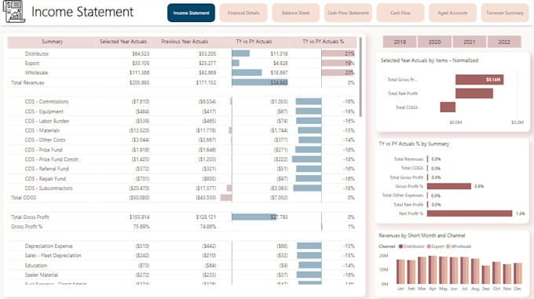Sort by Selected Year Actuals column header
This screenshot has height=299, width=534.
[123, 42]
